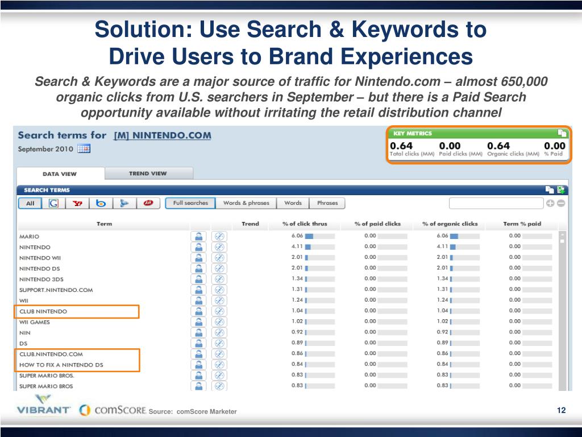Click the CLUB NINTENDO search term
The height and width of the screenshot is (437, 582).
coord(43,311)
